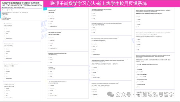Select last option in second math level estimate
The width and height of the screenshot is (180, 102).
pyautogui.click(x=136, y=49)
